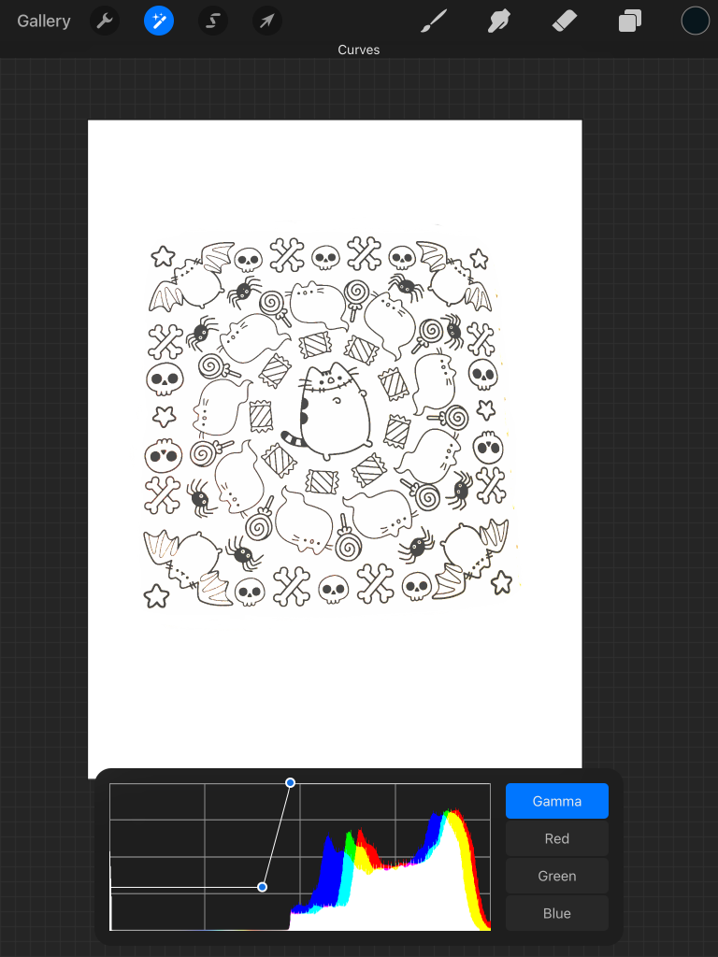
Task: Select the Smudge tool
Action: click(x=499, y=21)
